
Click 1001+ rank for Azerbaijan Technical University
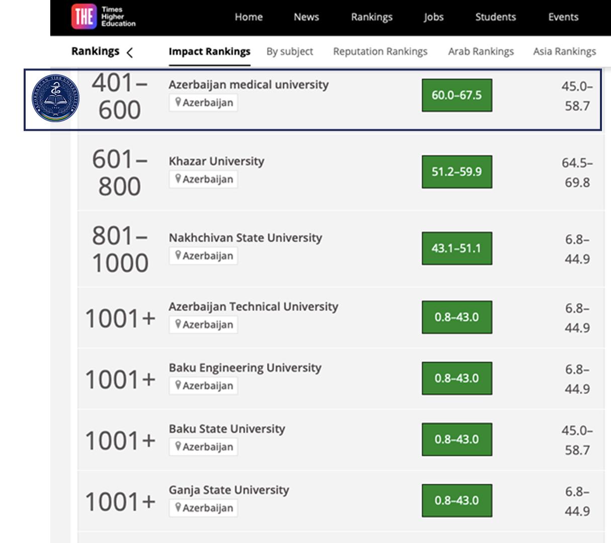120,318
